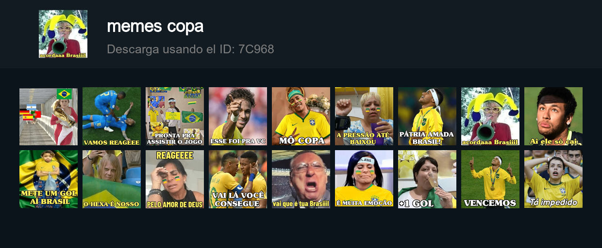Open the "VAMOS REAGEEE" sticker
The image size is (602, 248).
point(112,116)
